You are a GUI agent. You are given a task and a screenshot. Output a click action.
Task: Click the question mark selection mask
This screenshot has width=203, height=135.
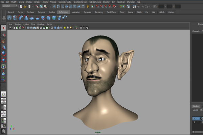[83, 6]
